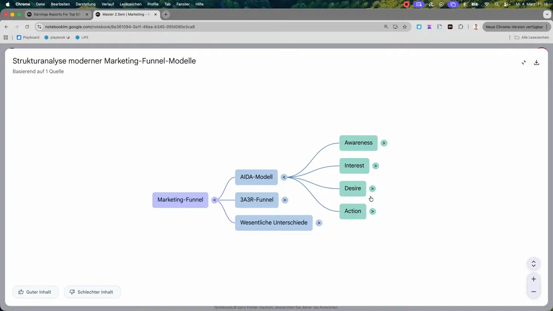Open the Profile menu
The height and width of the screenshot is (311, 553).
pos(153,4)
